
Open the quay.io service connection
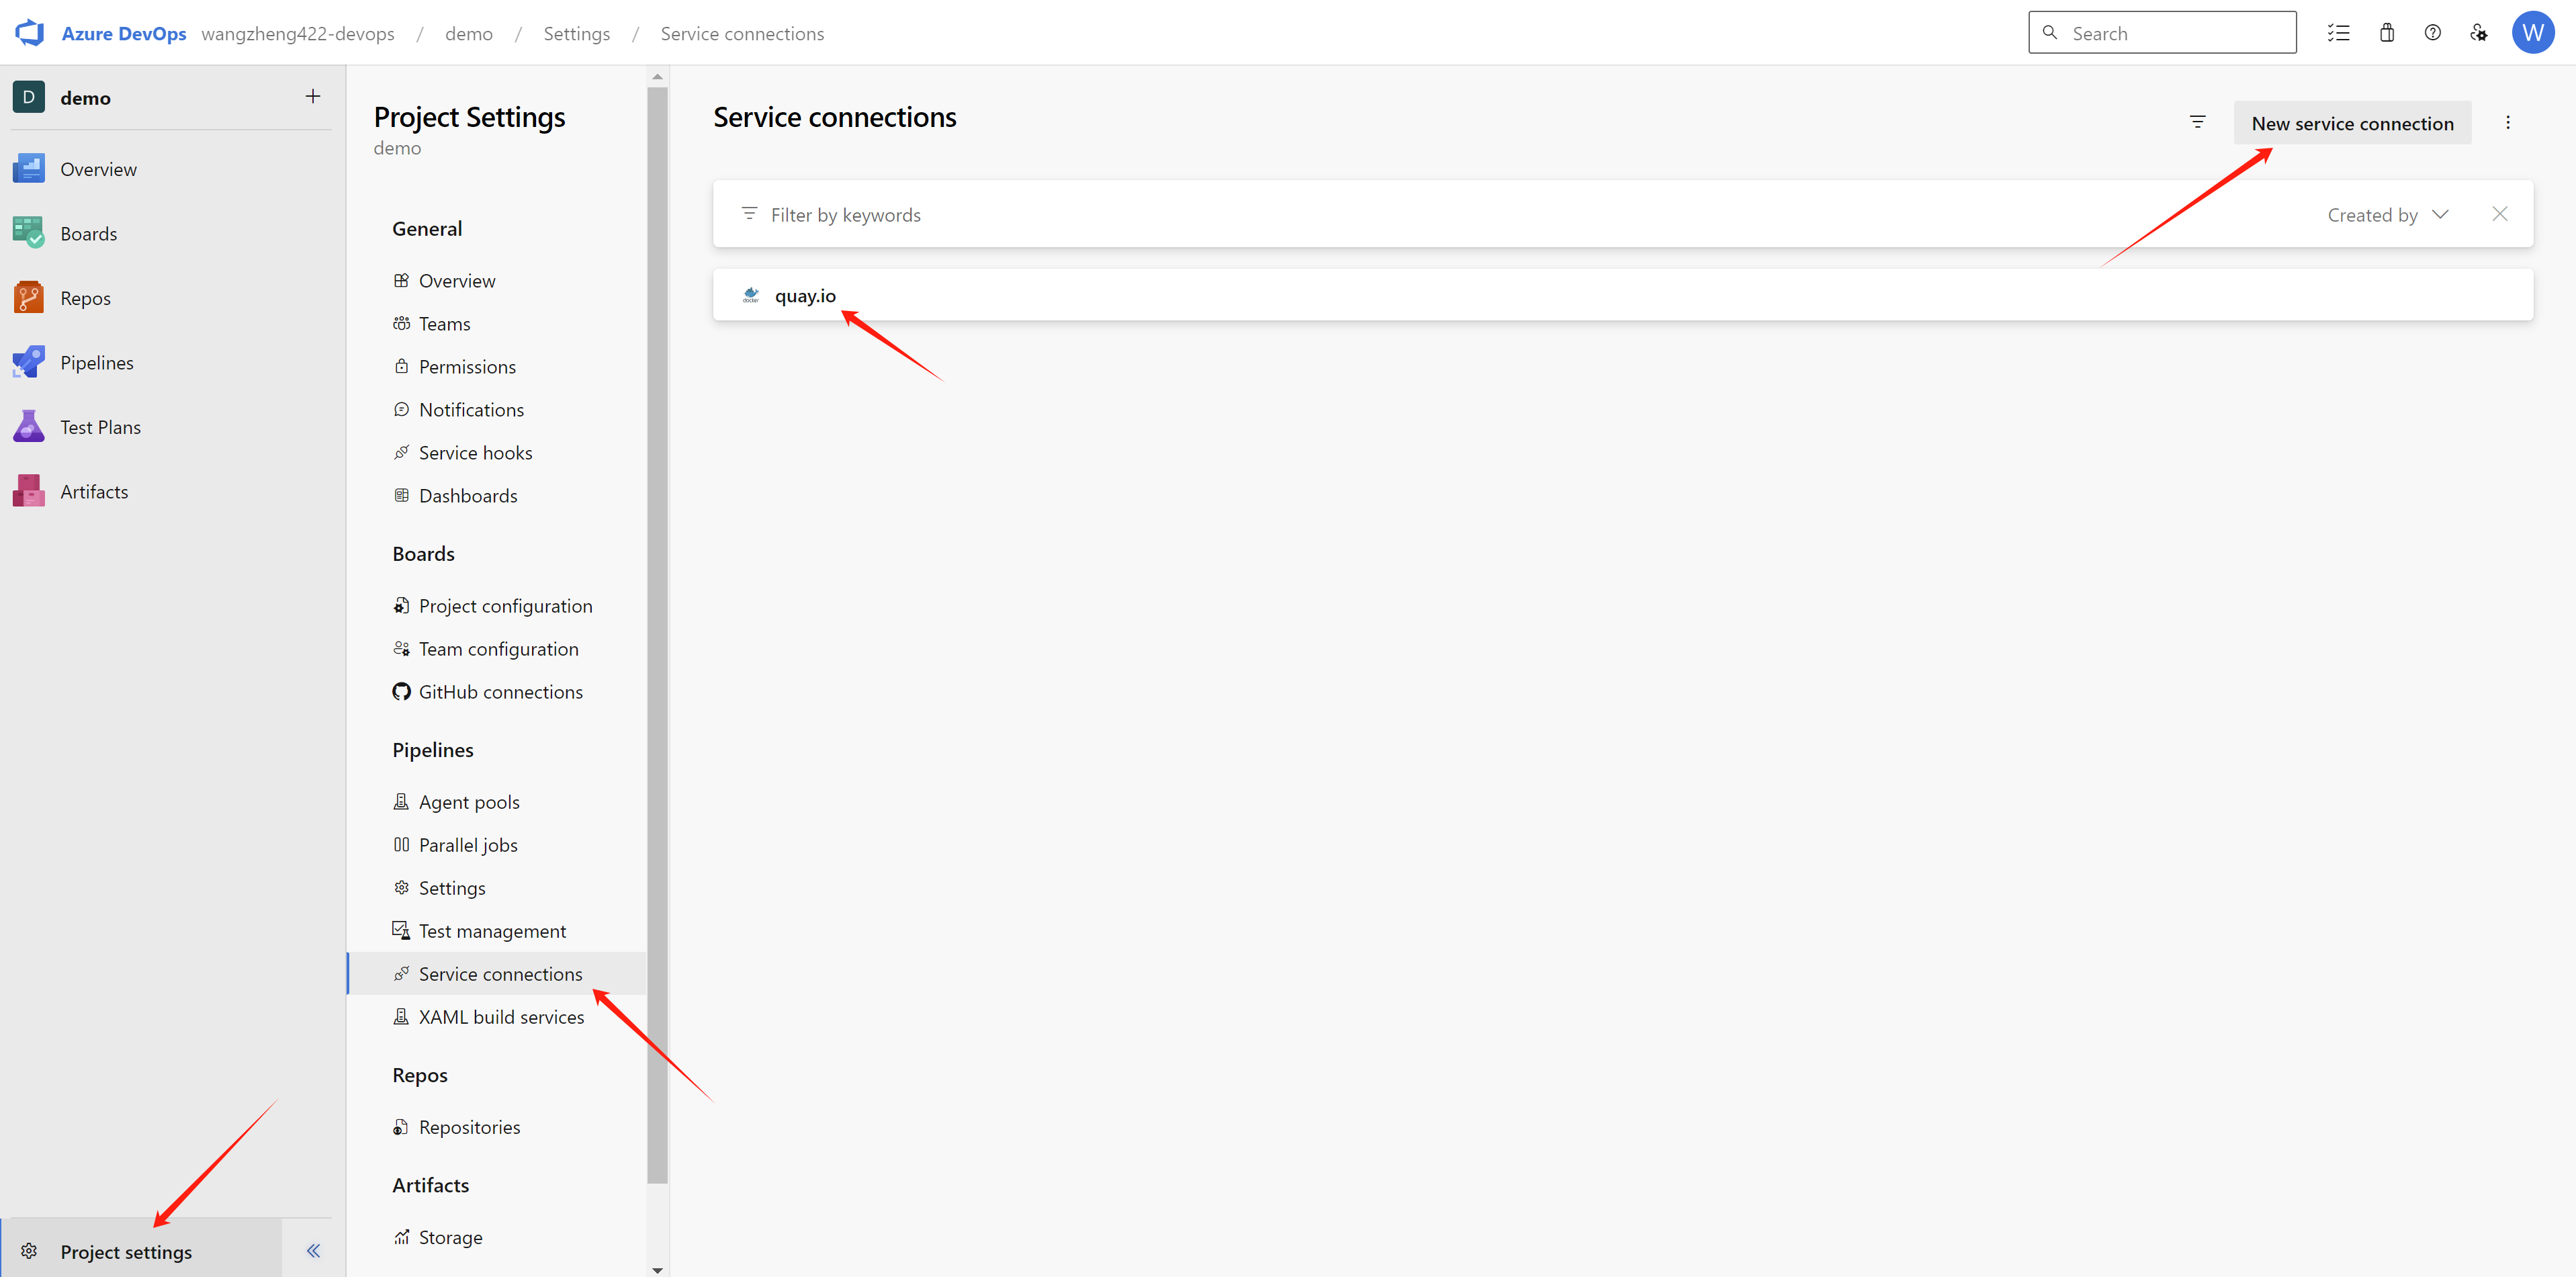click(805, 296)
